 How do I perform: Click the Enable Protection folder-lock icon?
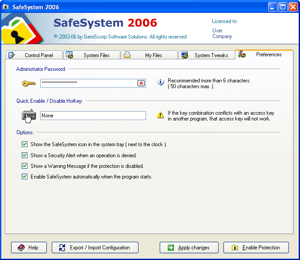(x=235, y=248)
